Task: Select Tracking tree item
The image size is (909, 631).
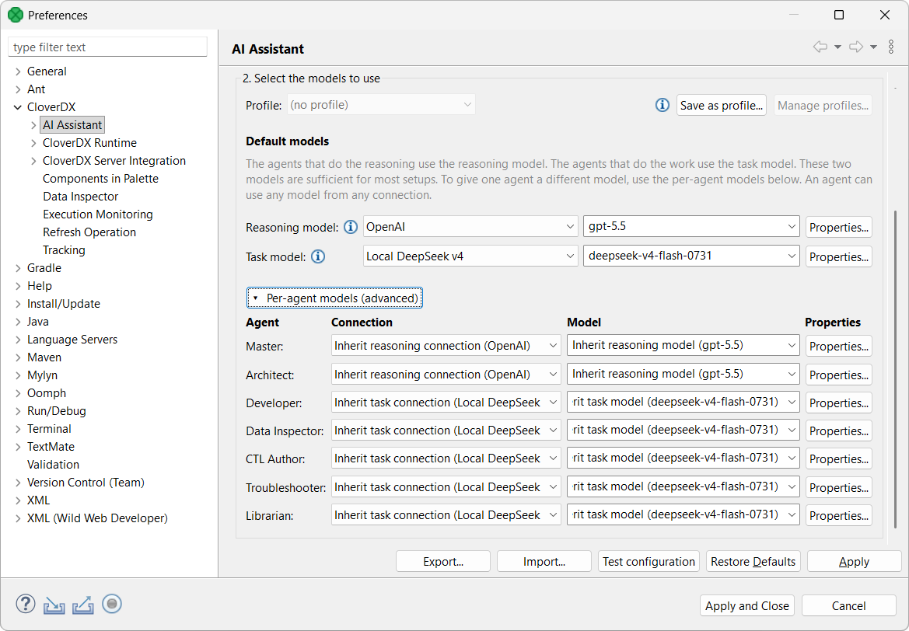Action: [64, 250]
